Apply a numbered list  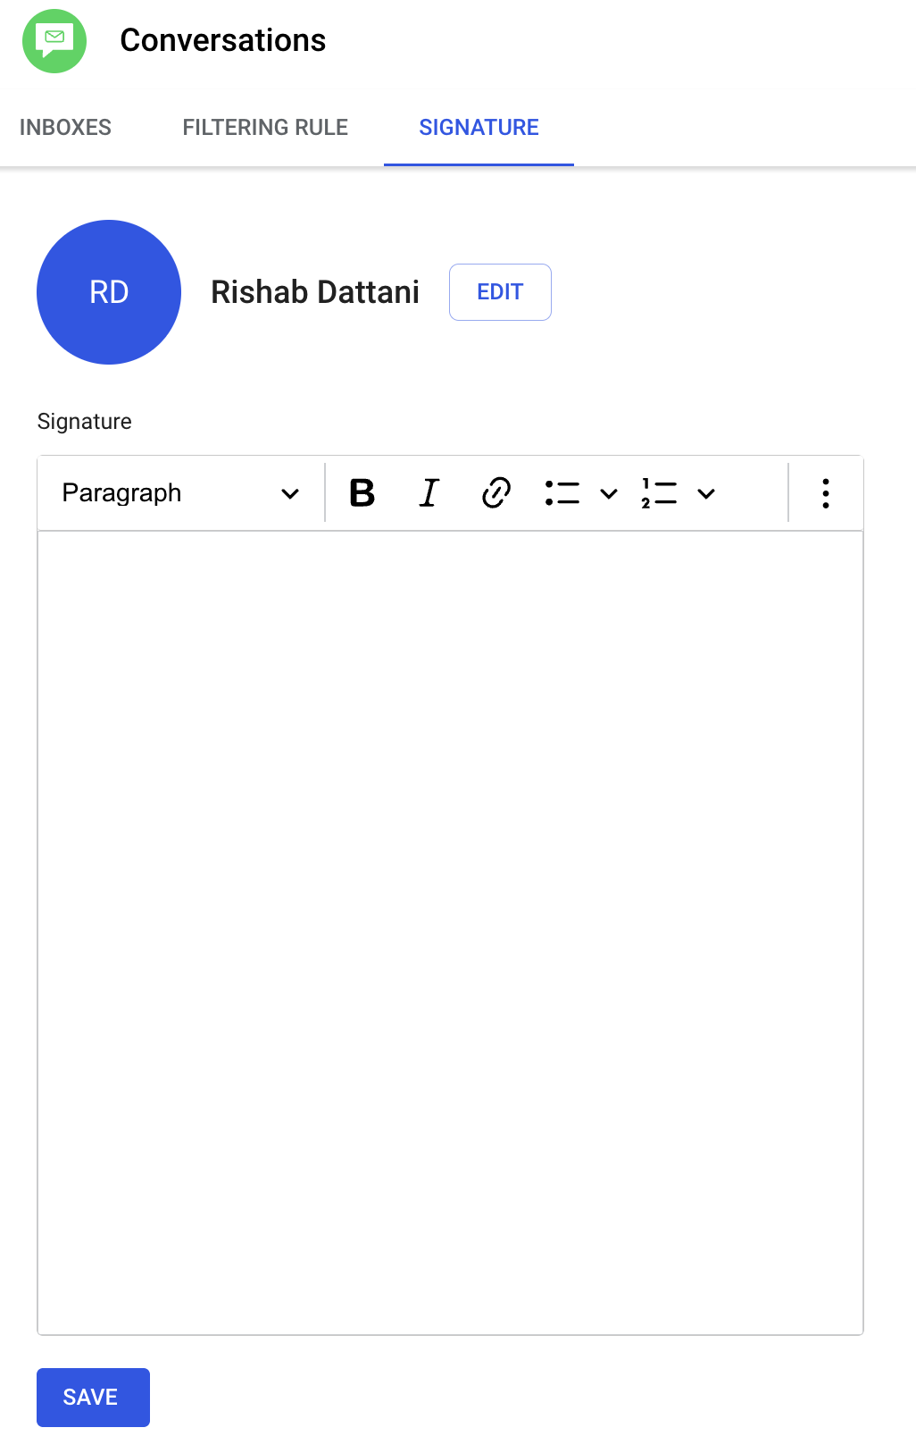[x=659, y=493]
